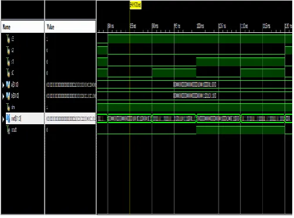Click the 105 ns ruler label

click(222, 26)
